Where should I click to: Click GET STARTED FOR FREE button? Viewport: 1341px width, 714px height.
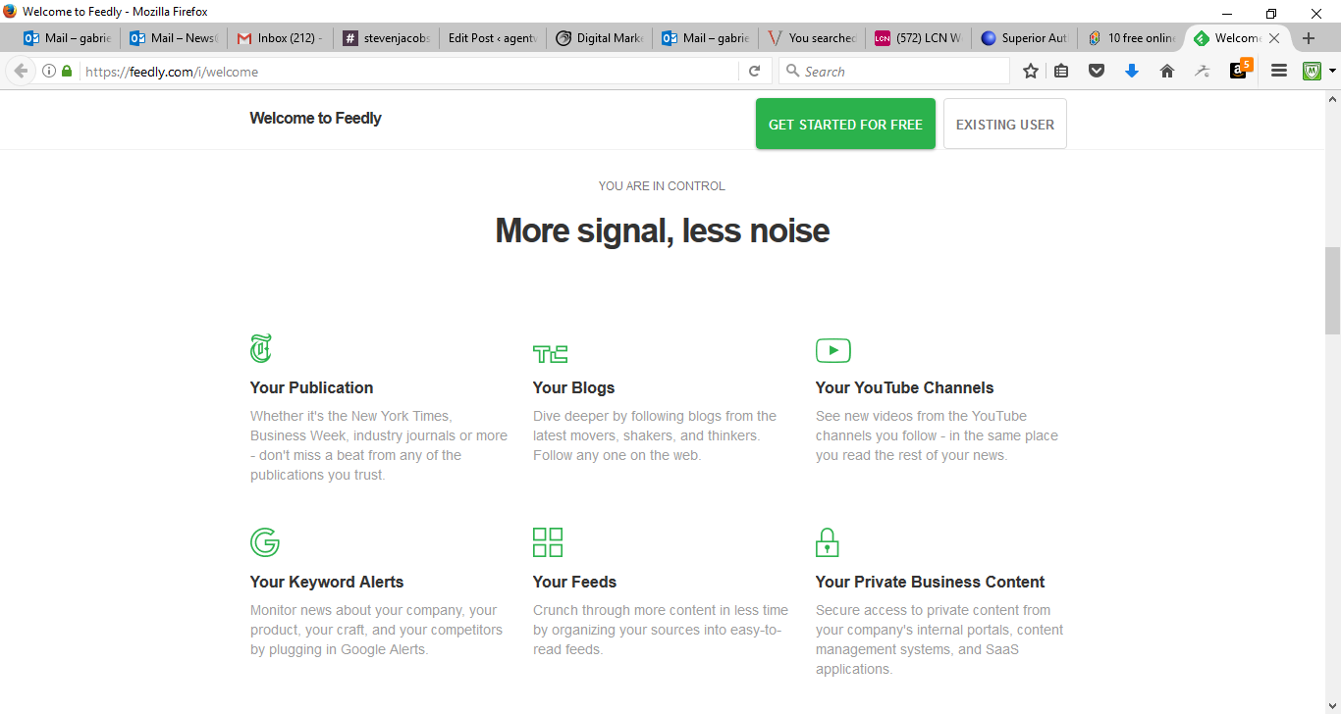(845, 124)
